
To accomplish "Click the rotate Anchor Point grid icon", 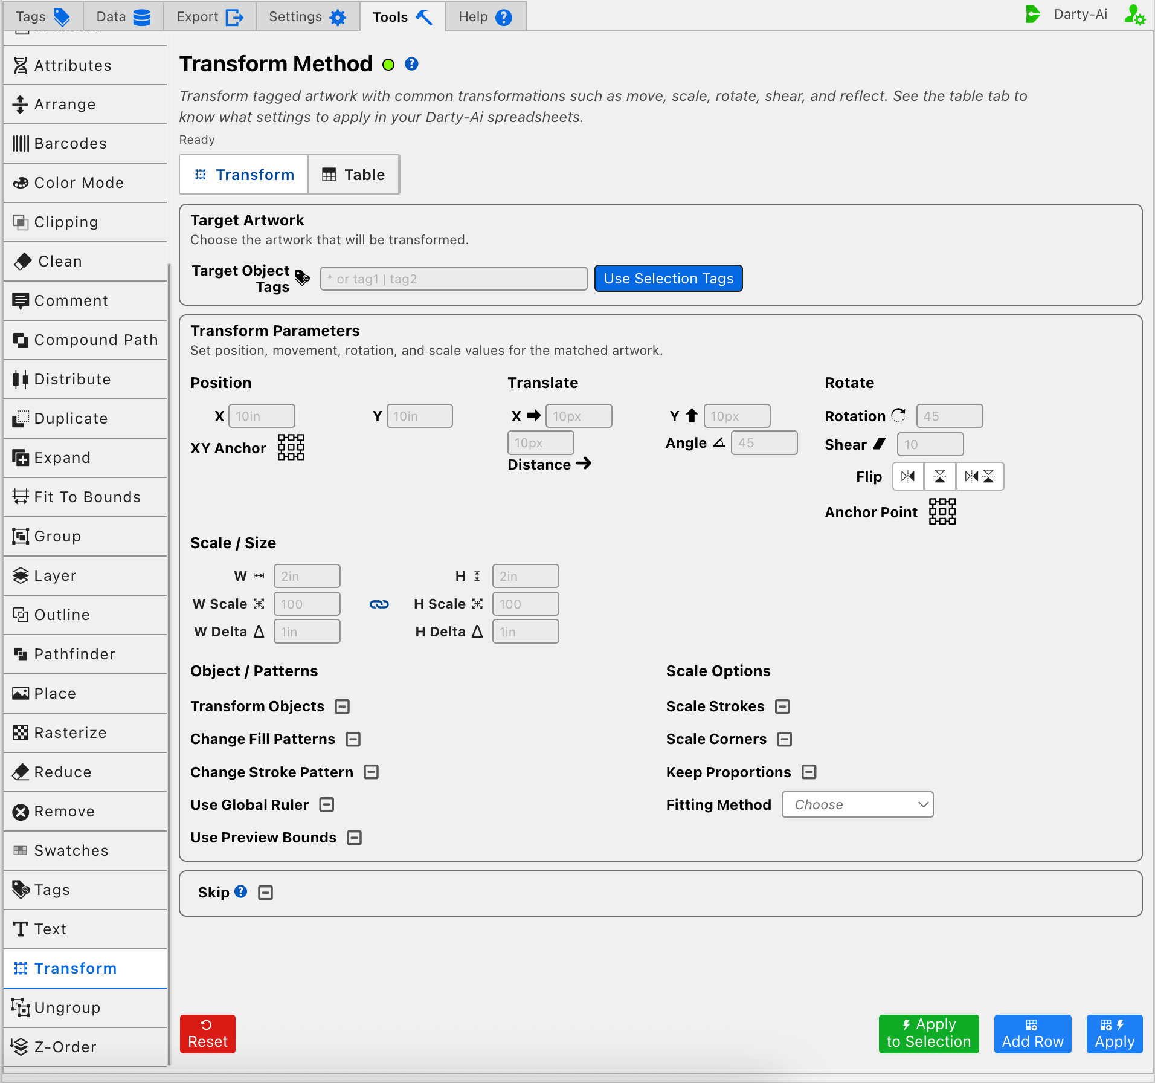I will click(x=942, y=511).
